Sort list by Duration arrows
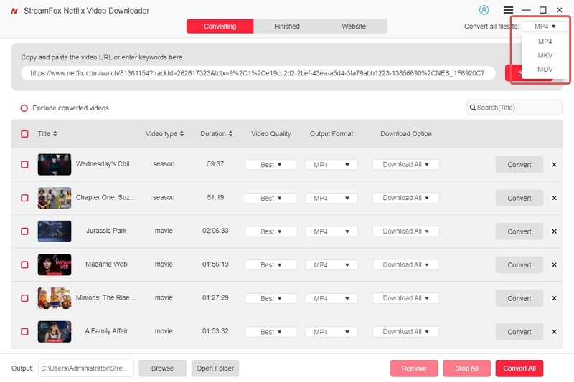Screen dimensions: 574x382 (x=230, y=134)
